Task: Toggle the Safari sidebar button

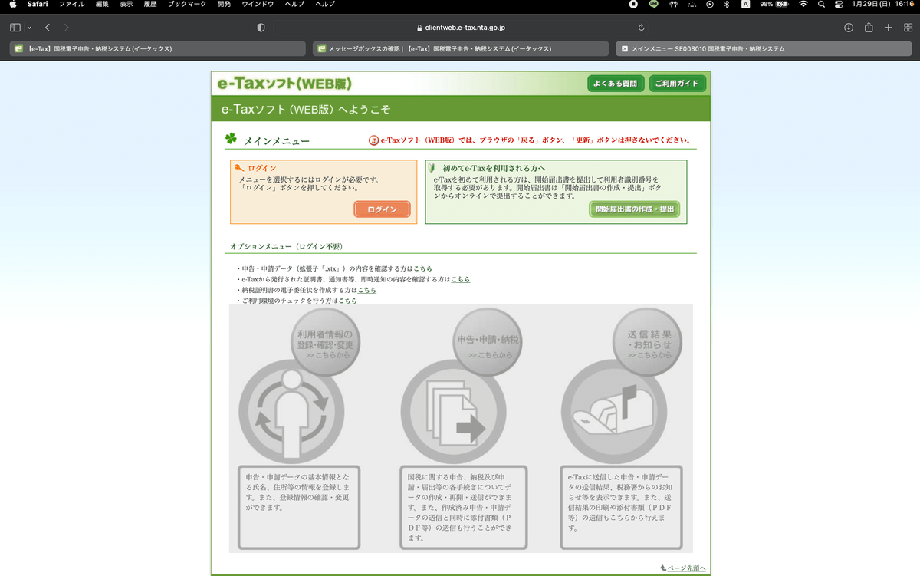Action: click(15, 28)
